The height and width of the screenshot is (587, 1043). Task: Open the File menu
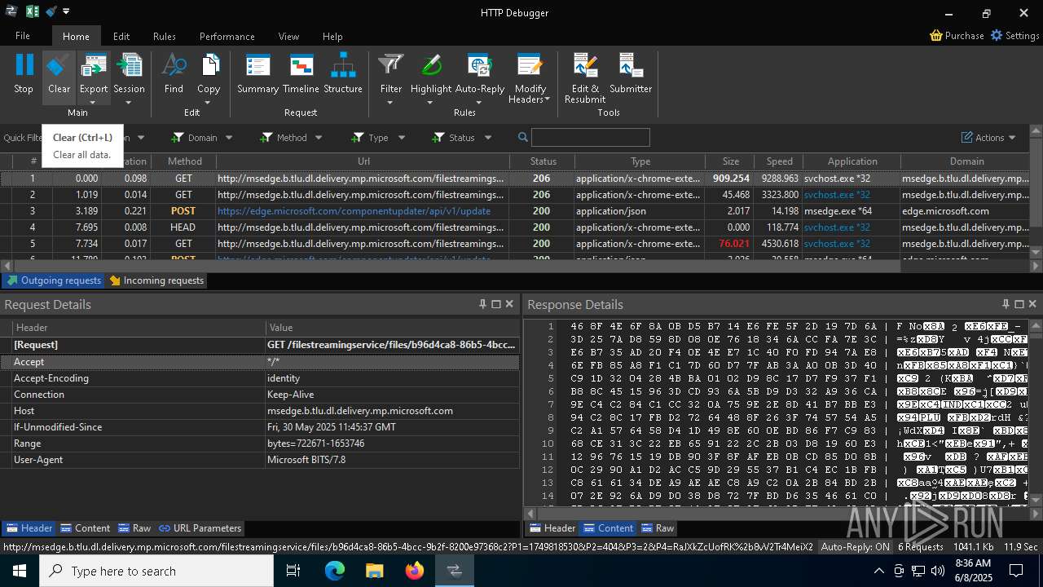[x=23, y=36]
